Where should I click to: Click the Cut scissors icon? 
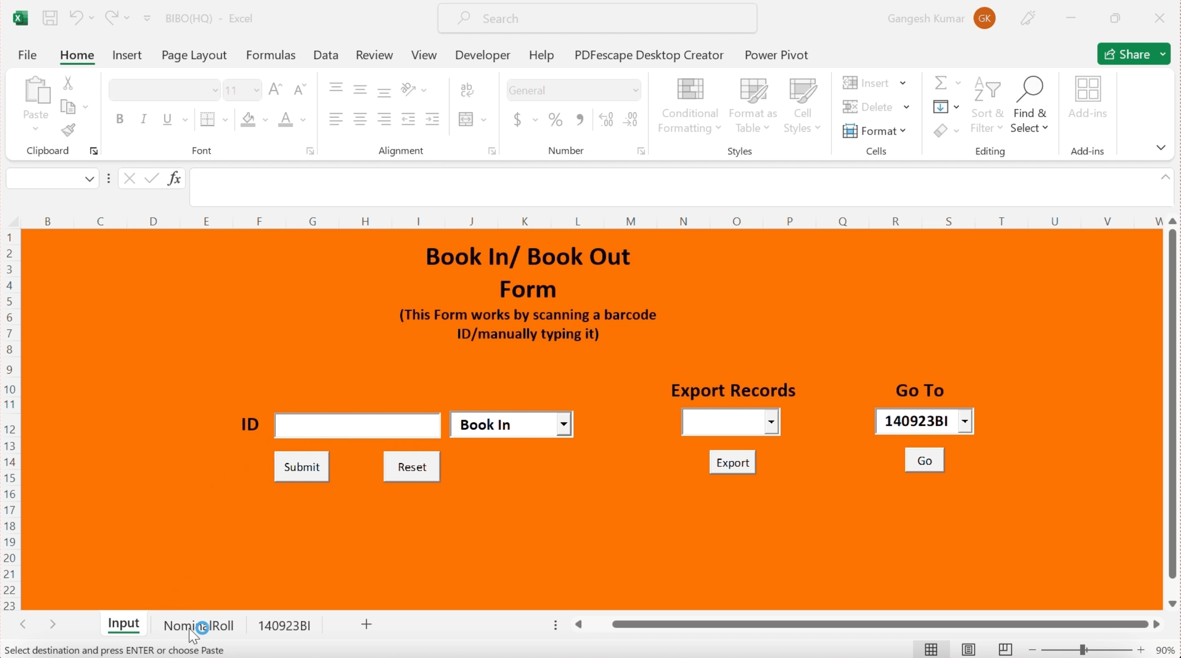pos(68,83)
